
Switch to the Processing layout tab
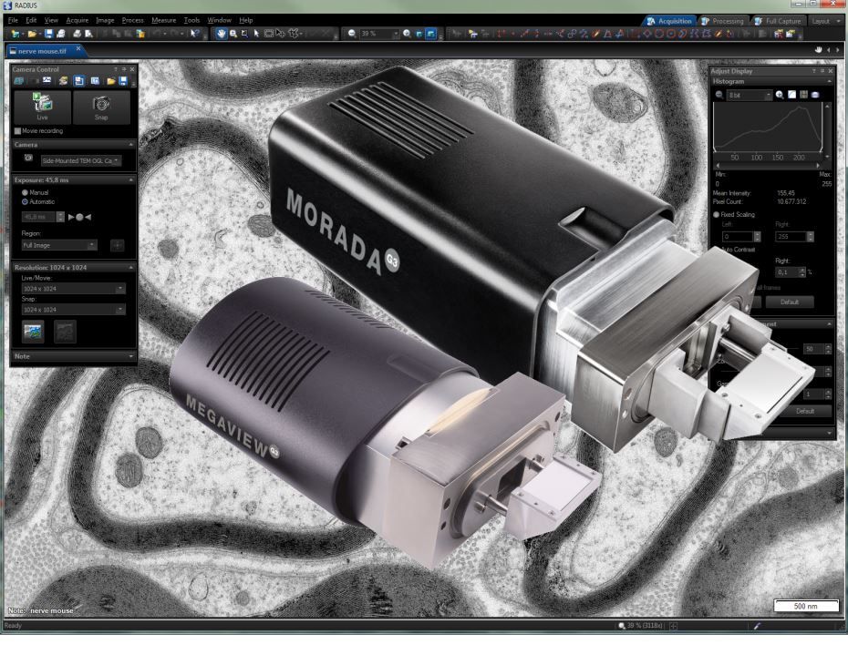click(722, 21)
